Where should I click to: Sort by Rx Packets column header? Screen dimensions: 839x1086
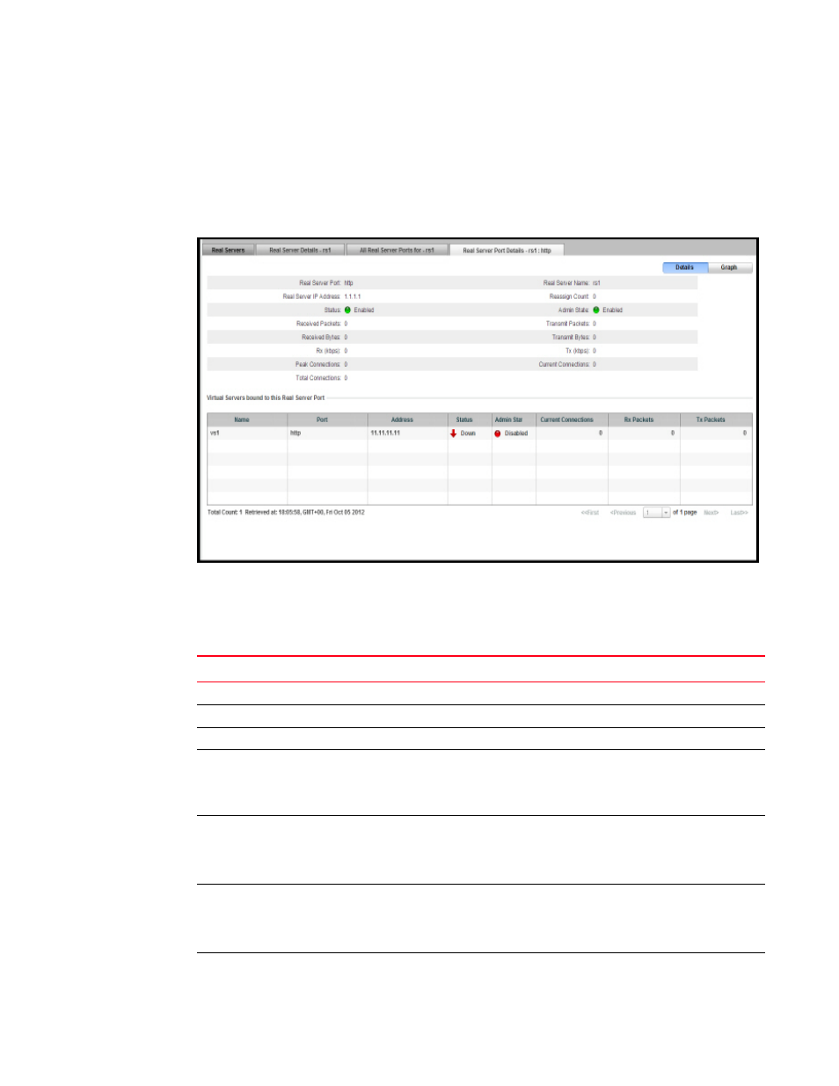coord(644,419)
